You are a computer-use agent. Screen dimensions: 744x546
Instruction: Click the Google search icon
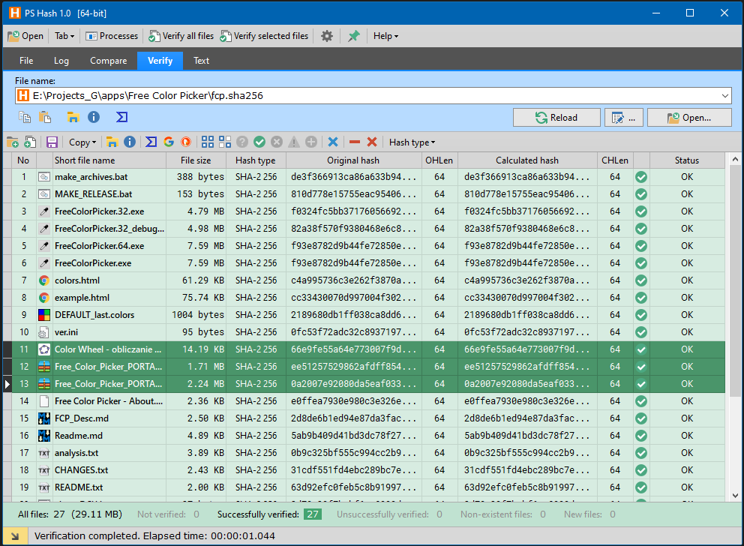(169, 142)
